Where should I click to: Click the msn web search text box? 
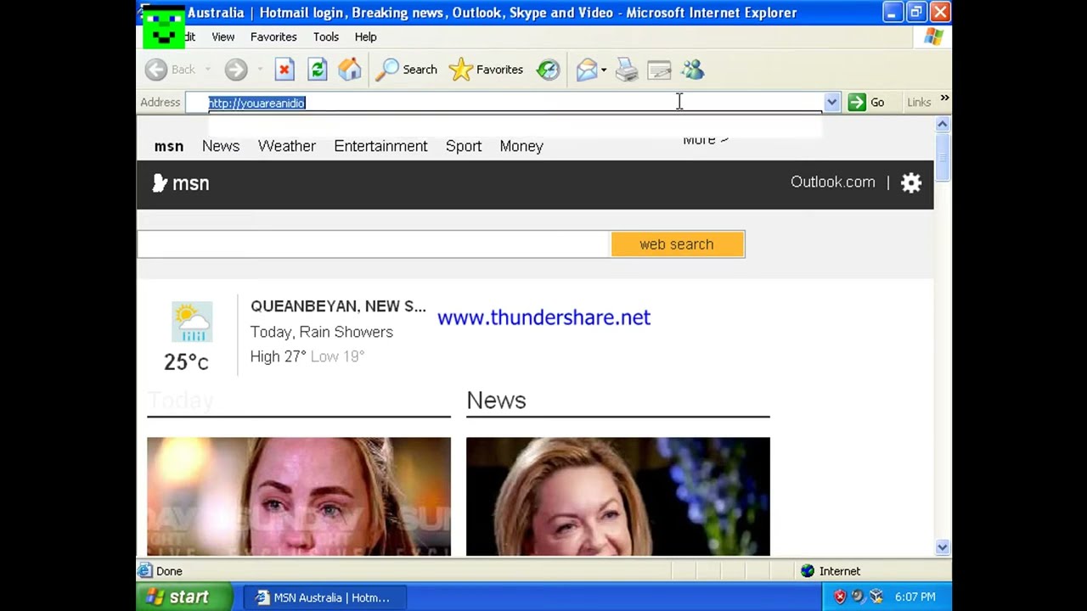(x=374, y=244)
